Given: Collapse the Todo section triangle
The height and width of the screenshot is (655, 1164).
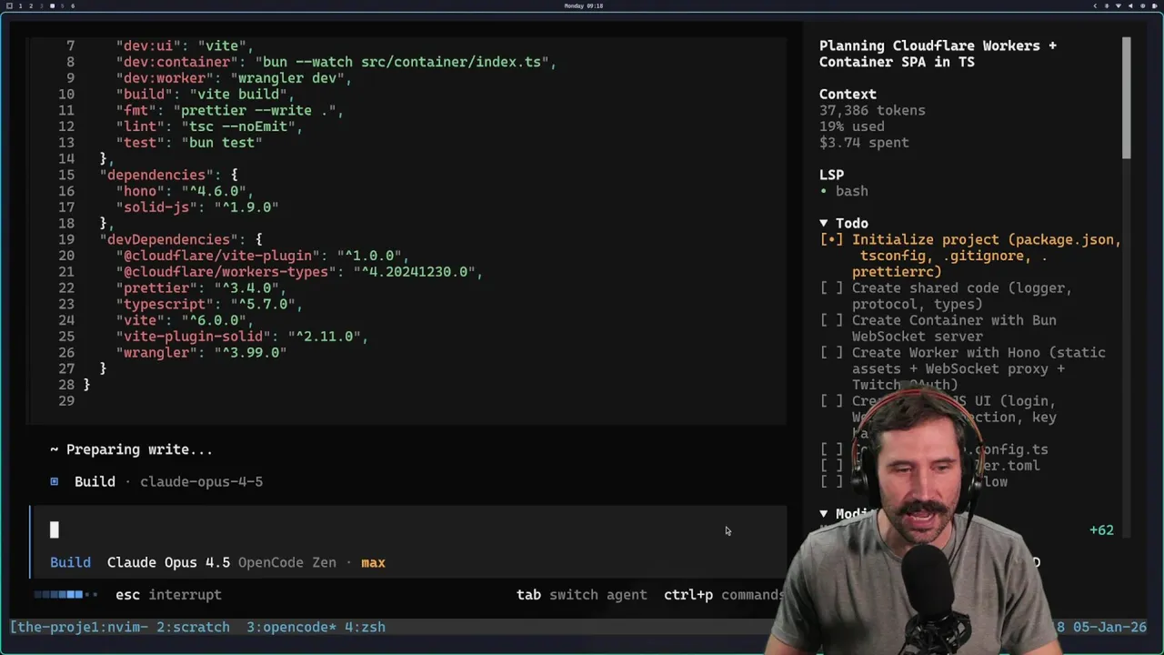Looking at the screenshot, I should click(x=824, y=223).
